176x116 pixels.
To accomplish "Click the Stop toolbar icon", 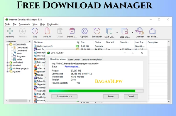I will click(35, 31).
